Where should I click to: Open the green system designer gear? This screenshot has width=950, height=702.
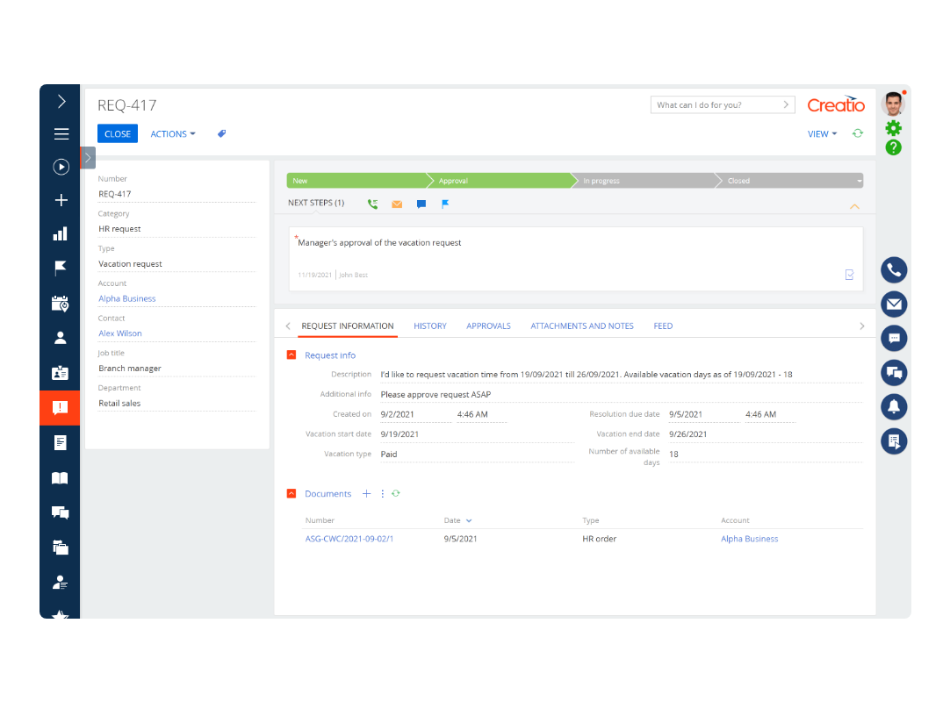click(893, 128)
